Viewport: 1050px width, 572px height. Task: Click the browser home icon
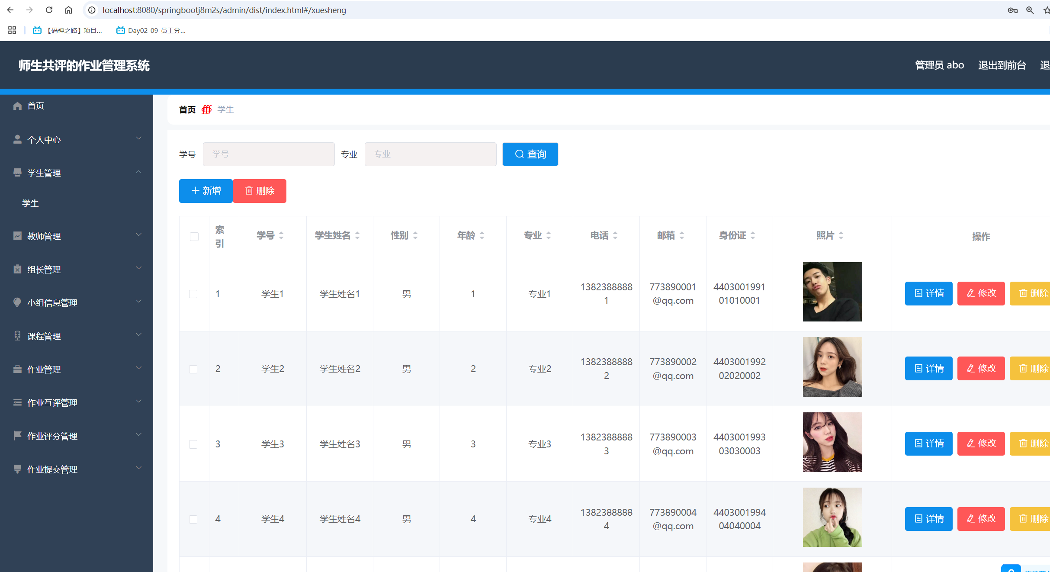tap(68, 10)
